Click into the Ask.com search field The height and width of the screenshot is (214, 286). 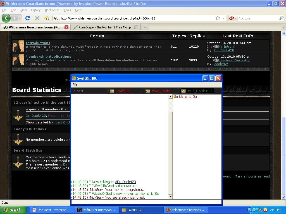258,18
